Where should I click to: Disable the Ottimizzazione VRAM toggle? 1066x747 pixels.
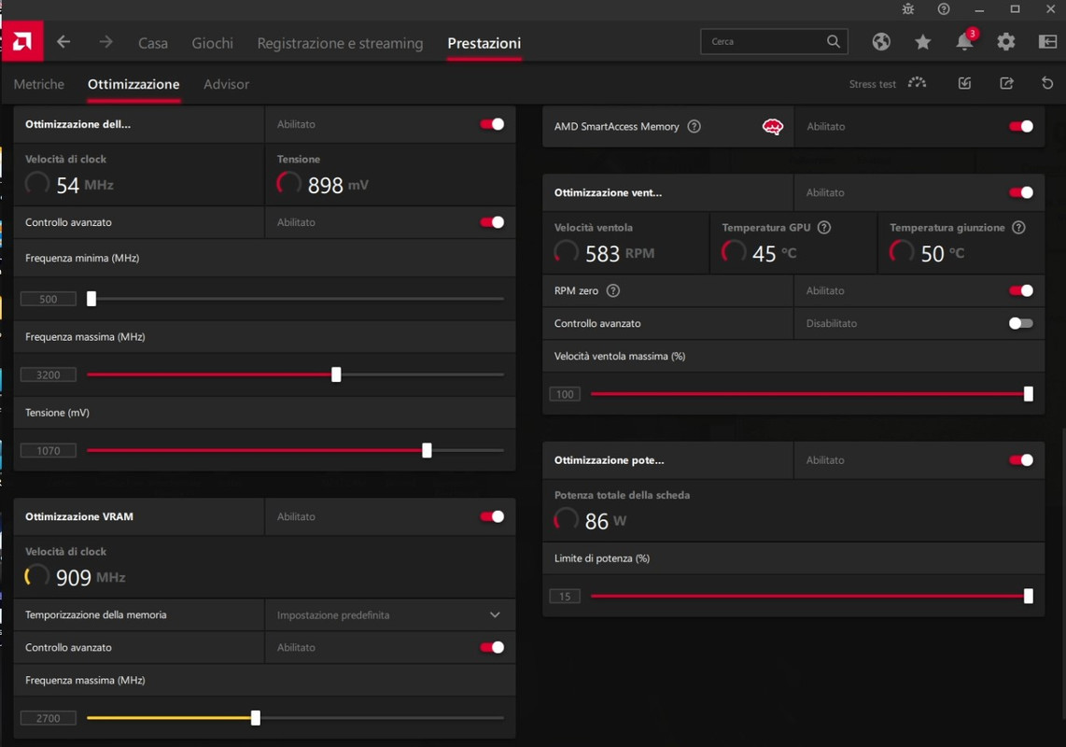(x=492, y=516)
